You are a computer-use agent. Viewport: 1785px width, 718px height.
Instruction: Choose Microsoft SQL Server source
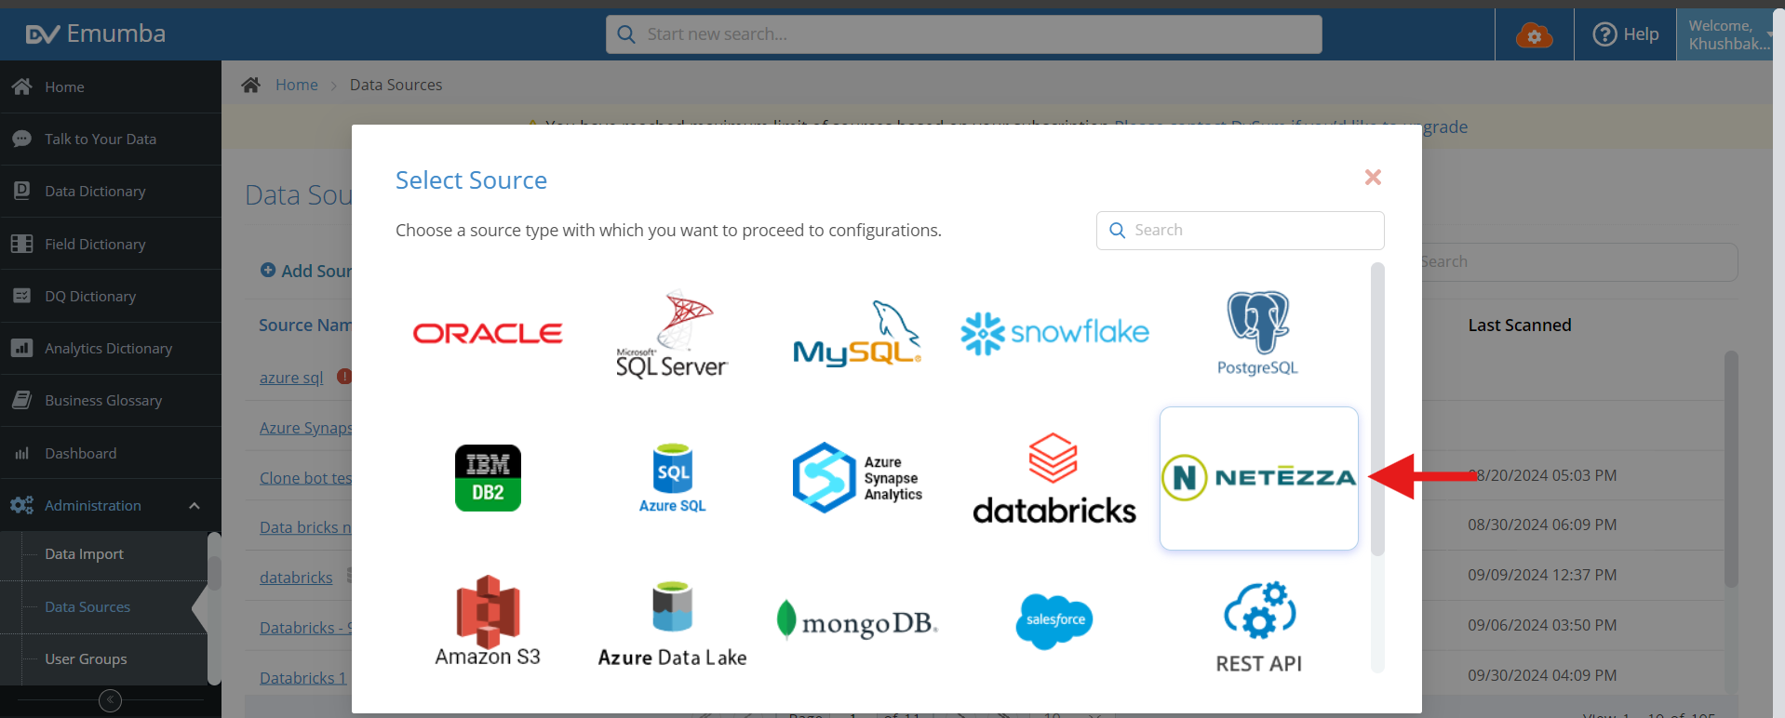pyautogui.click(x=672, y=334)
